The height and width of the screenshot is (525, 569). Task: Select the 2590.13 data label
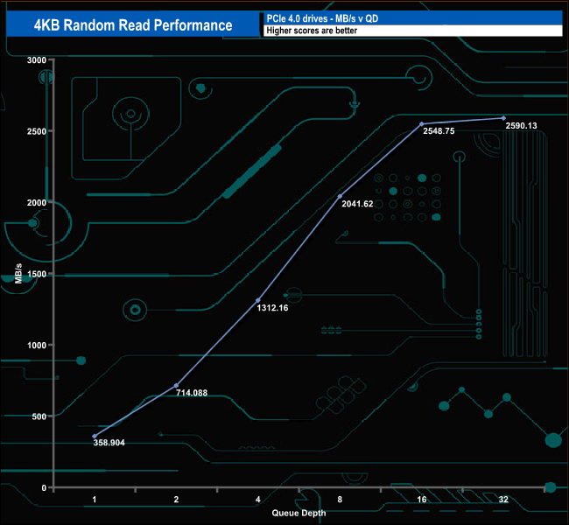pos(521,126)
